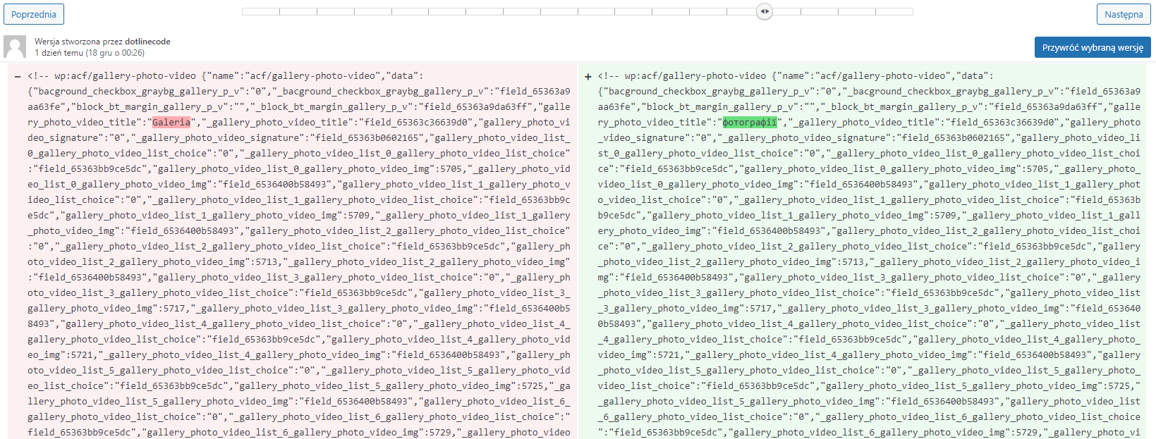
Task: Click the added word фотографії highlighted green
Action: click(750, 122)
